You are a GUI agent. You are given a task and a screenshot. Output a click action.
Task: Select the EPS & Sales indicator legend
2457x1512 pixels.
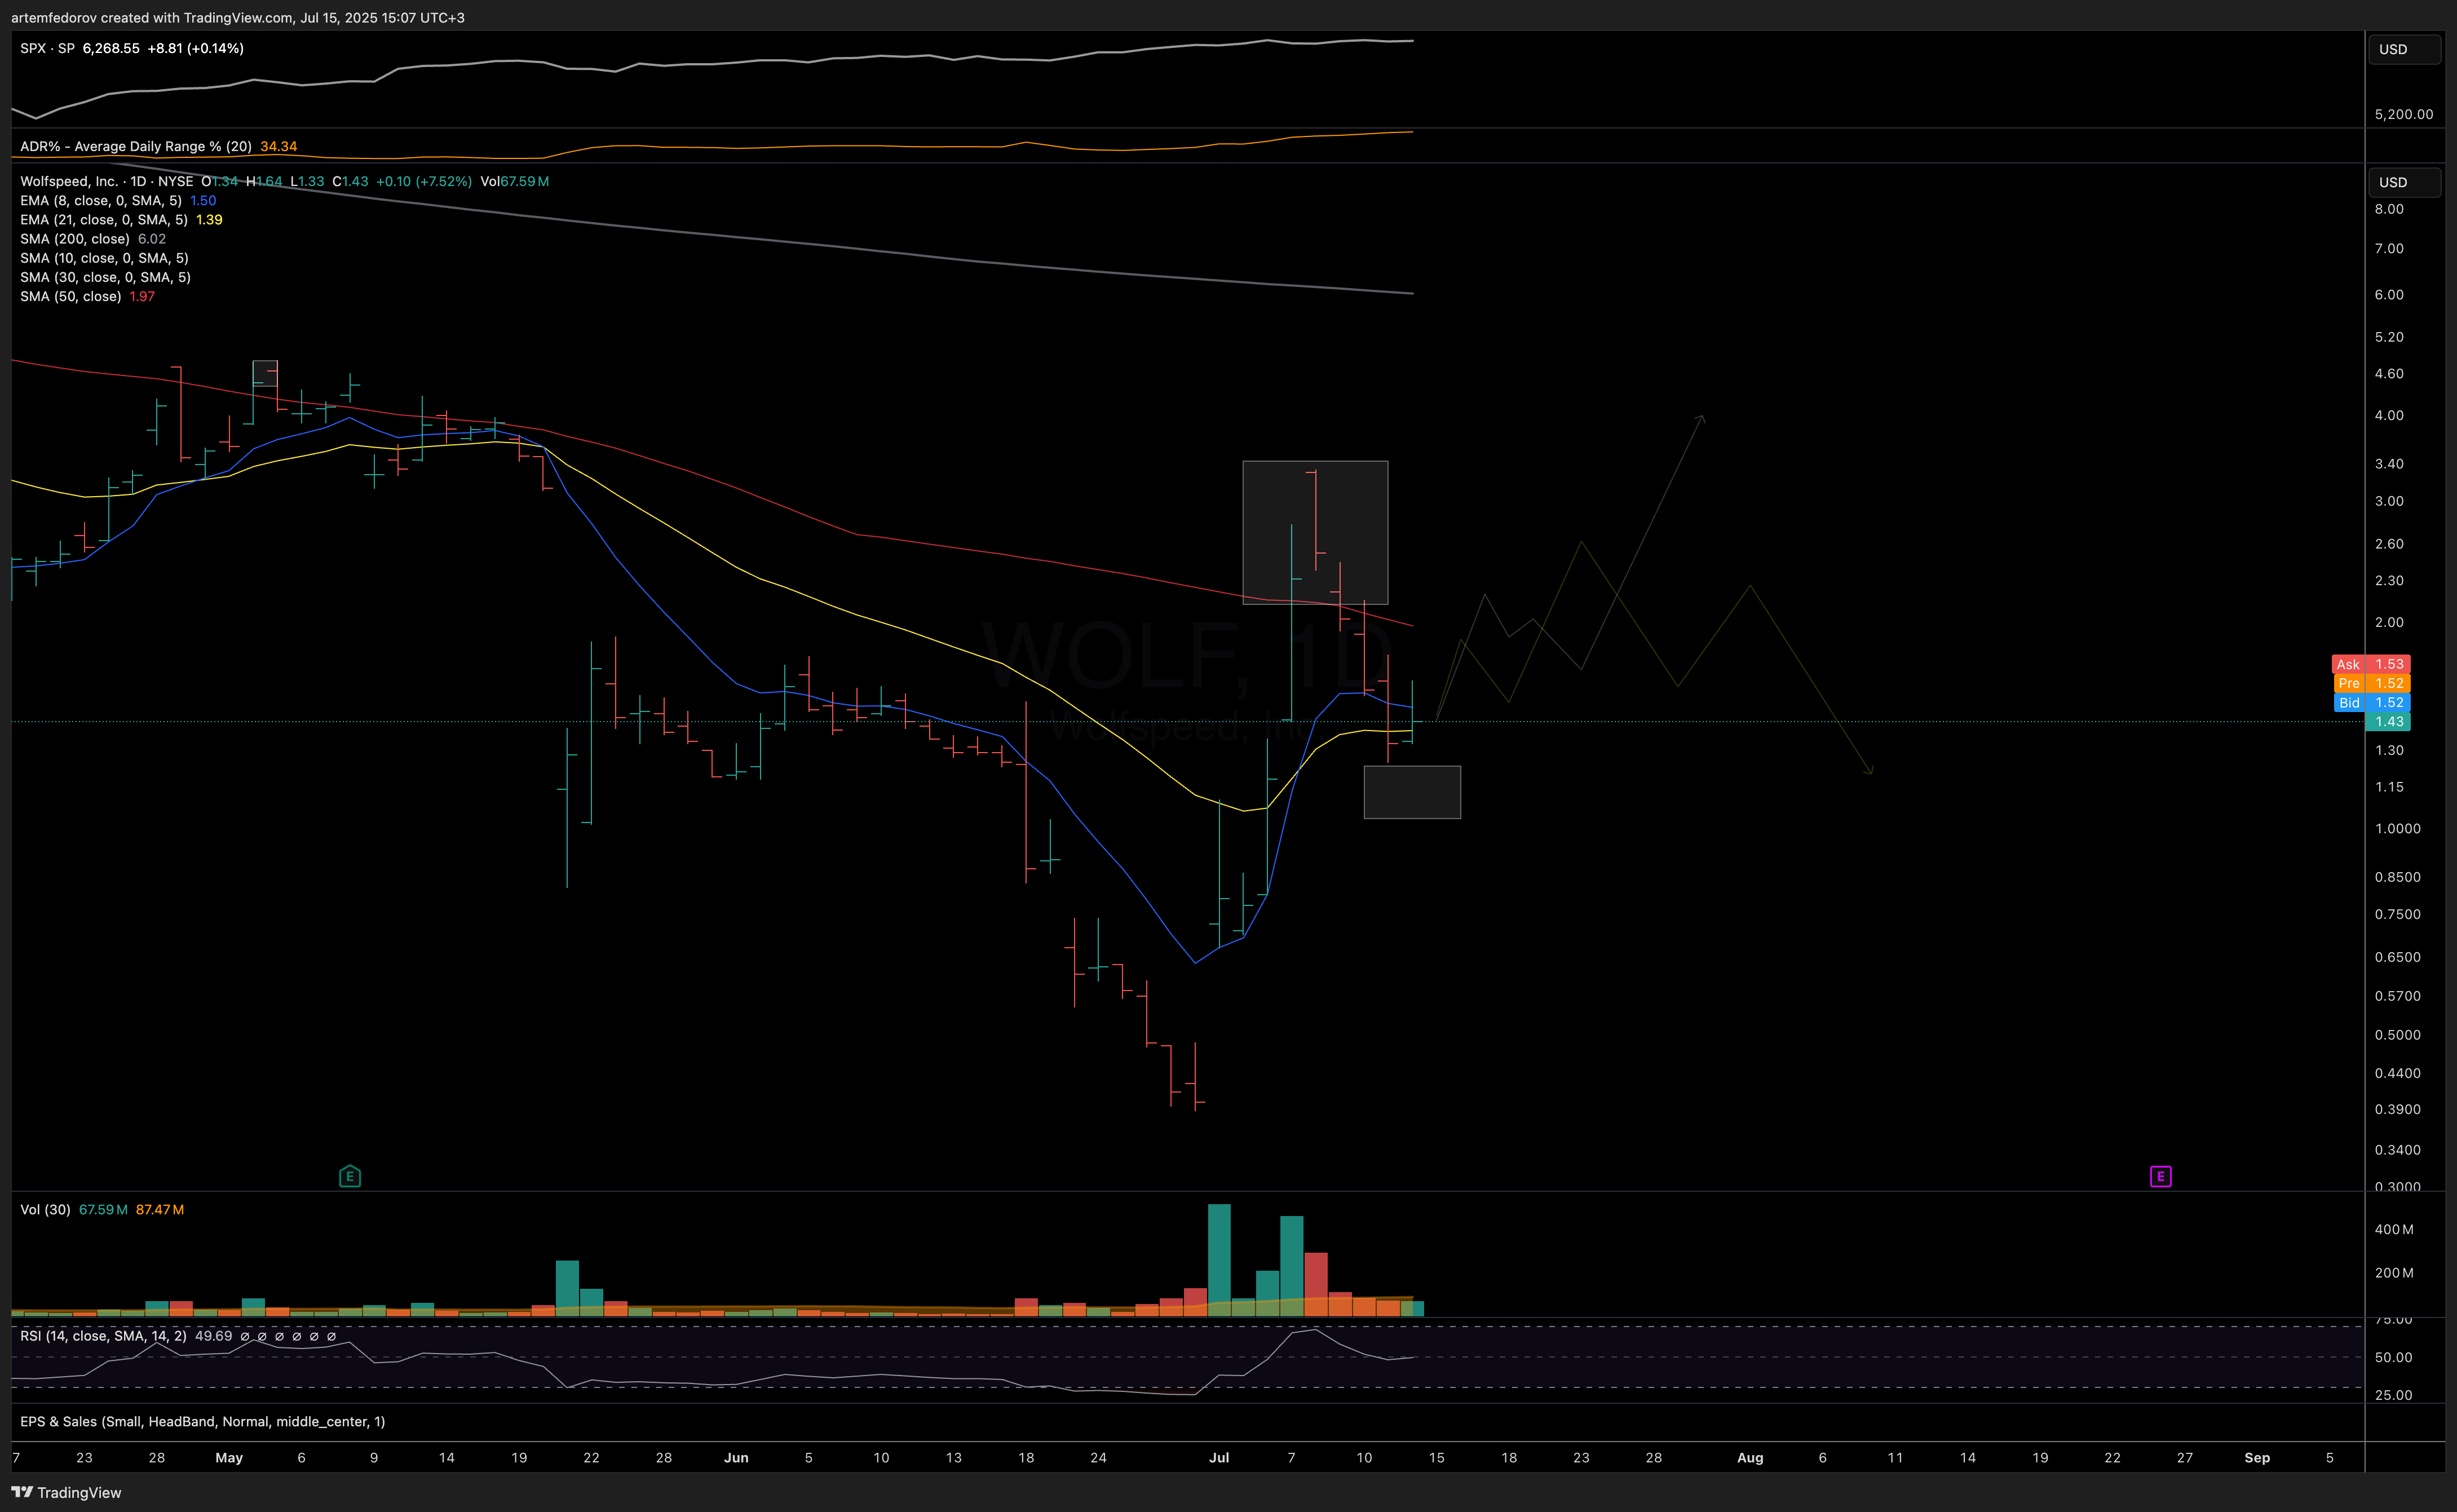[x=202, y=1421]
